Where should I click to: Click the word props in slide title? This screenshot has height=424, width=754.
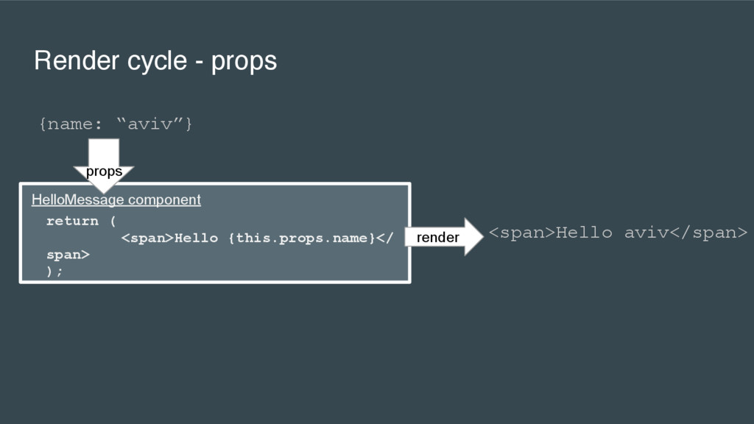244,62
